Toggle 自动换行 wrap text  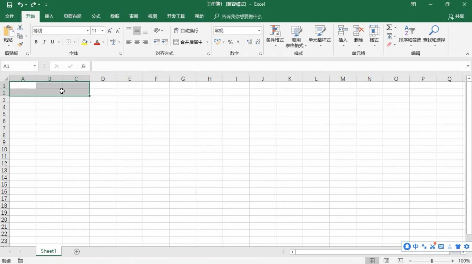click(186, 31)
